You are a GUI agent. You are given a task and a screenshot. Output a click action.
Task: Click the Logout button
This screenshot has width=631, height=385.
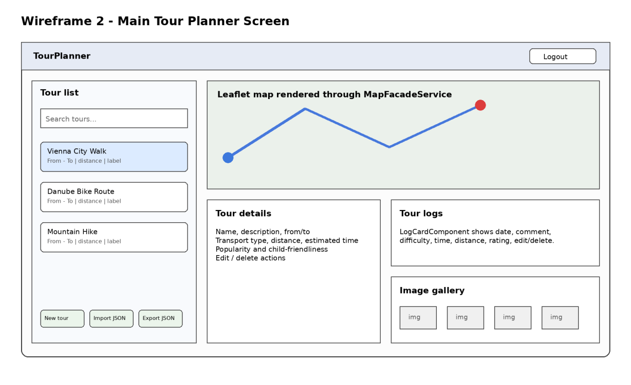click(563, 56)
